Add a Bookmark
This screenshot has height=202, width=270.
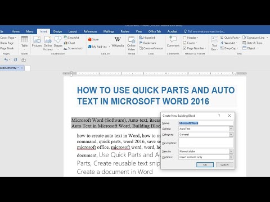[x=147, y=43]
